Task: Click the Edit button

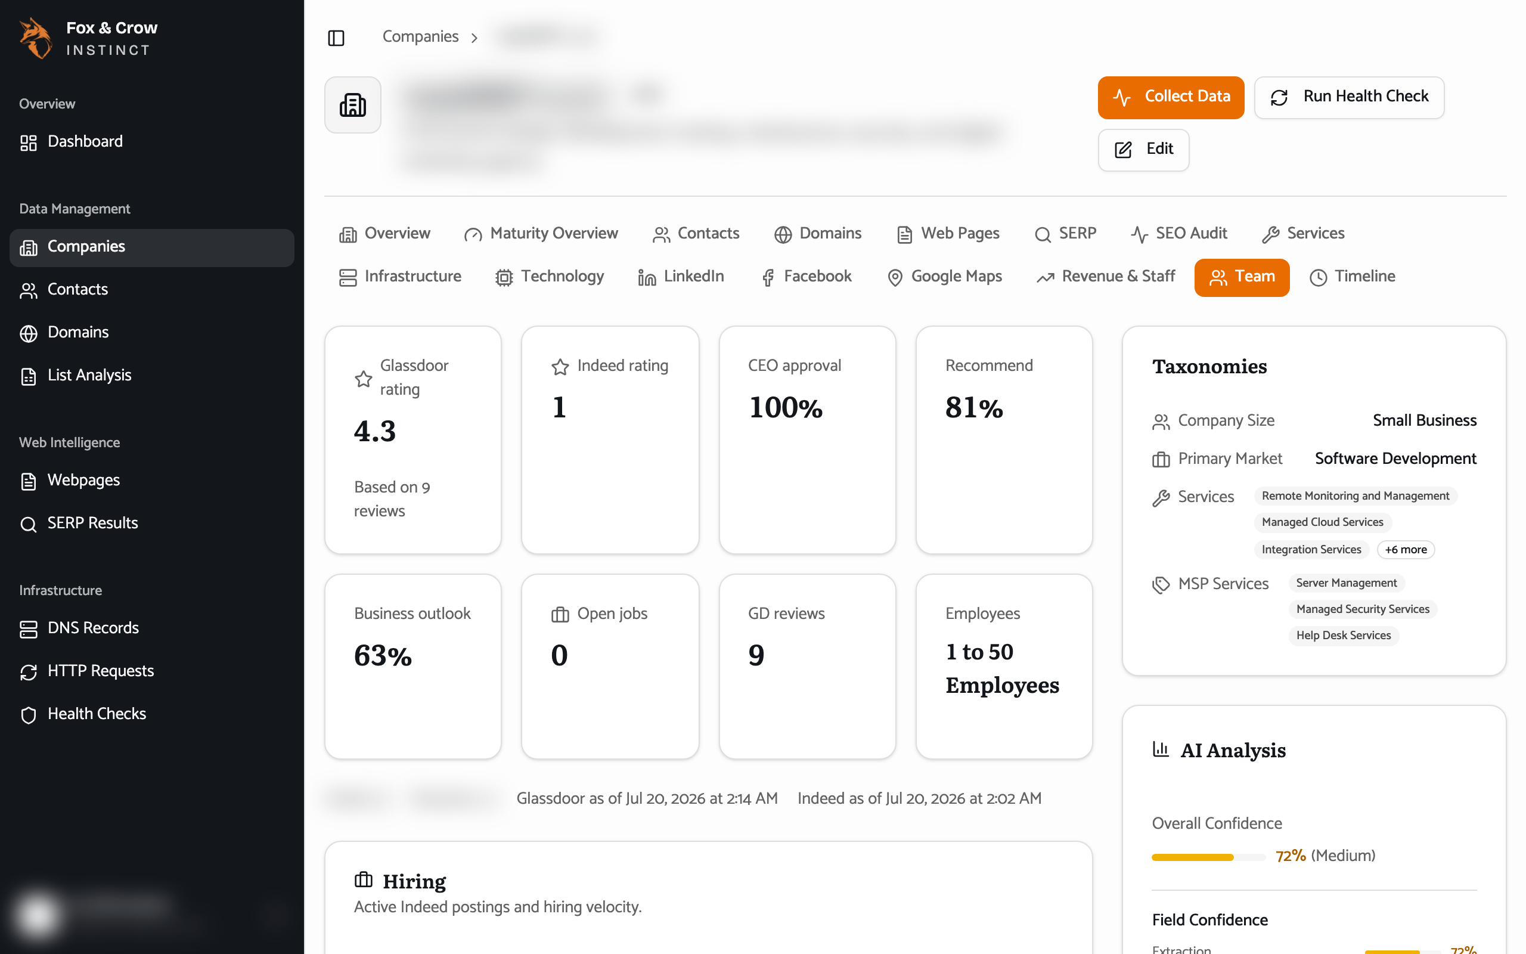Action: tap(1143, 150)
